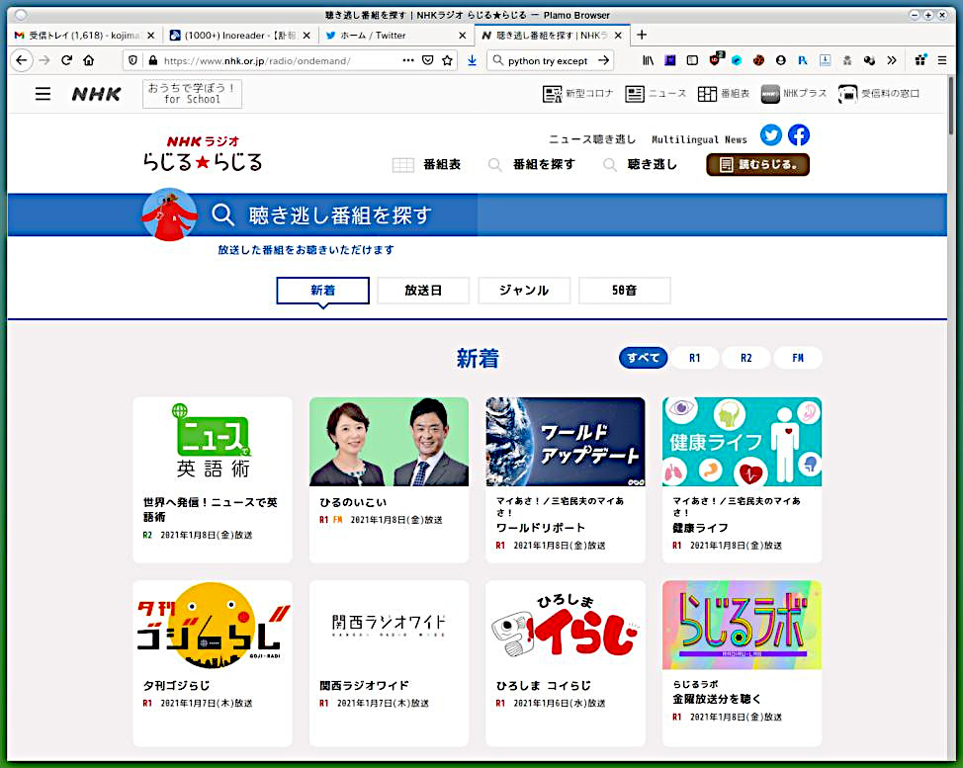Filter programs by R1

point(695,358)
